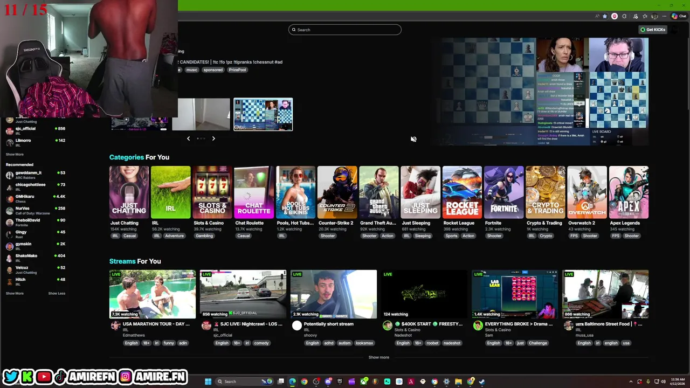Open the red shield extension icon

[615, 16]
